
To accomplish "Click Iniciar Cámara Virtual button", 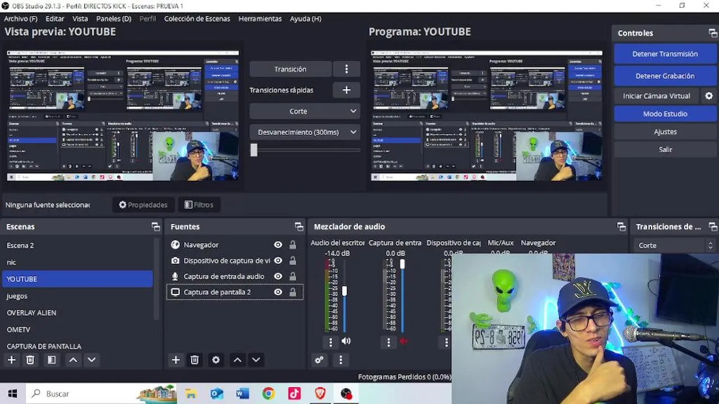I will [x=656, y=96].
